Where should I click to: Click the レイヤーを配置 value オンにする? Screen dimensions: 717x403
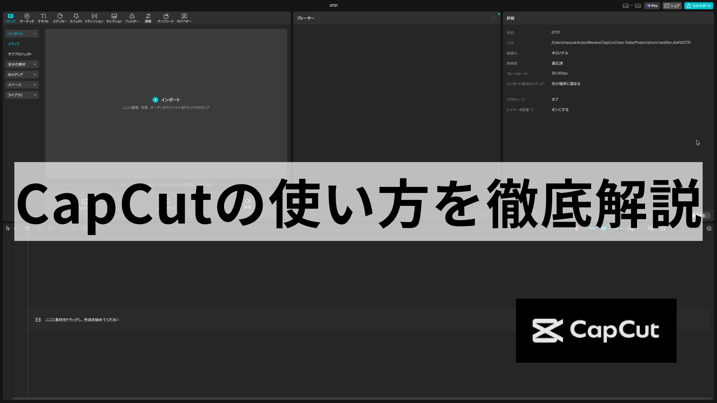[560, 110]
